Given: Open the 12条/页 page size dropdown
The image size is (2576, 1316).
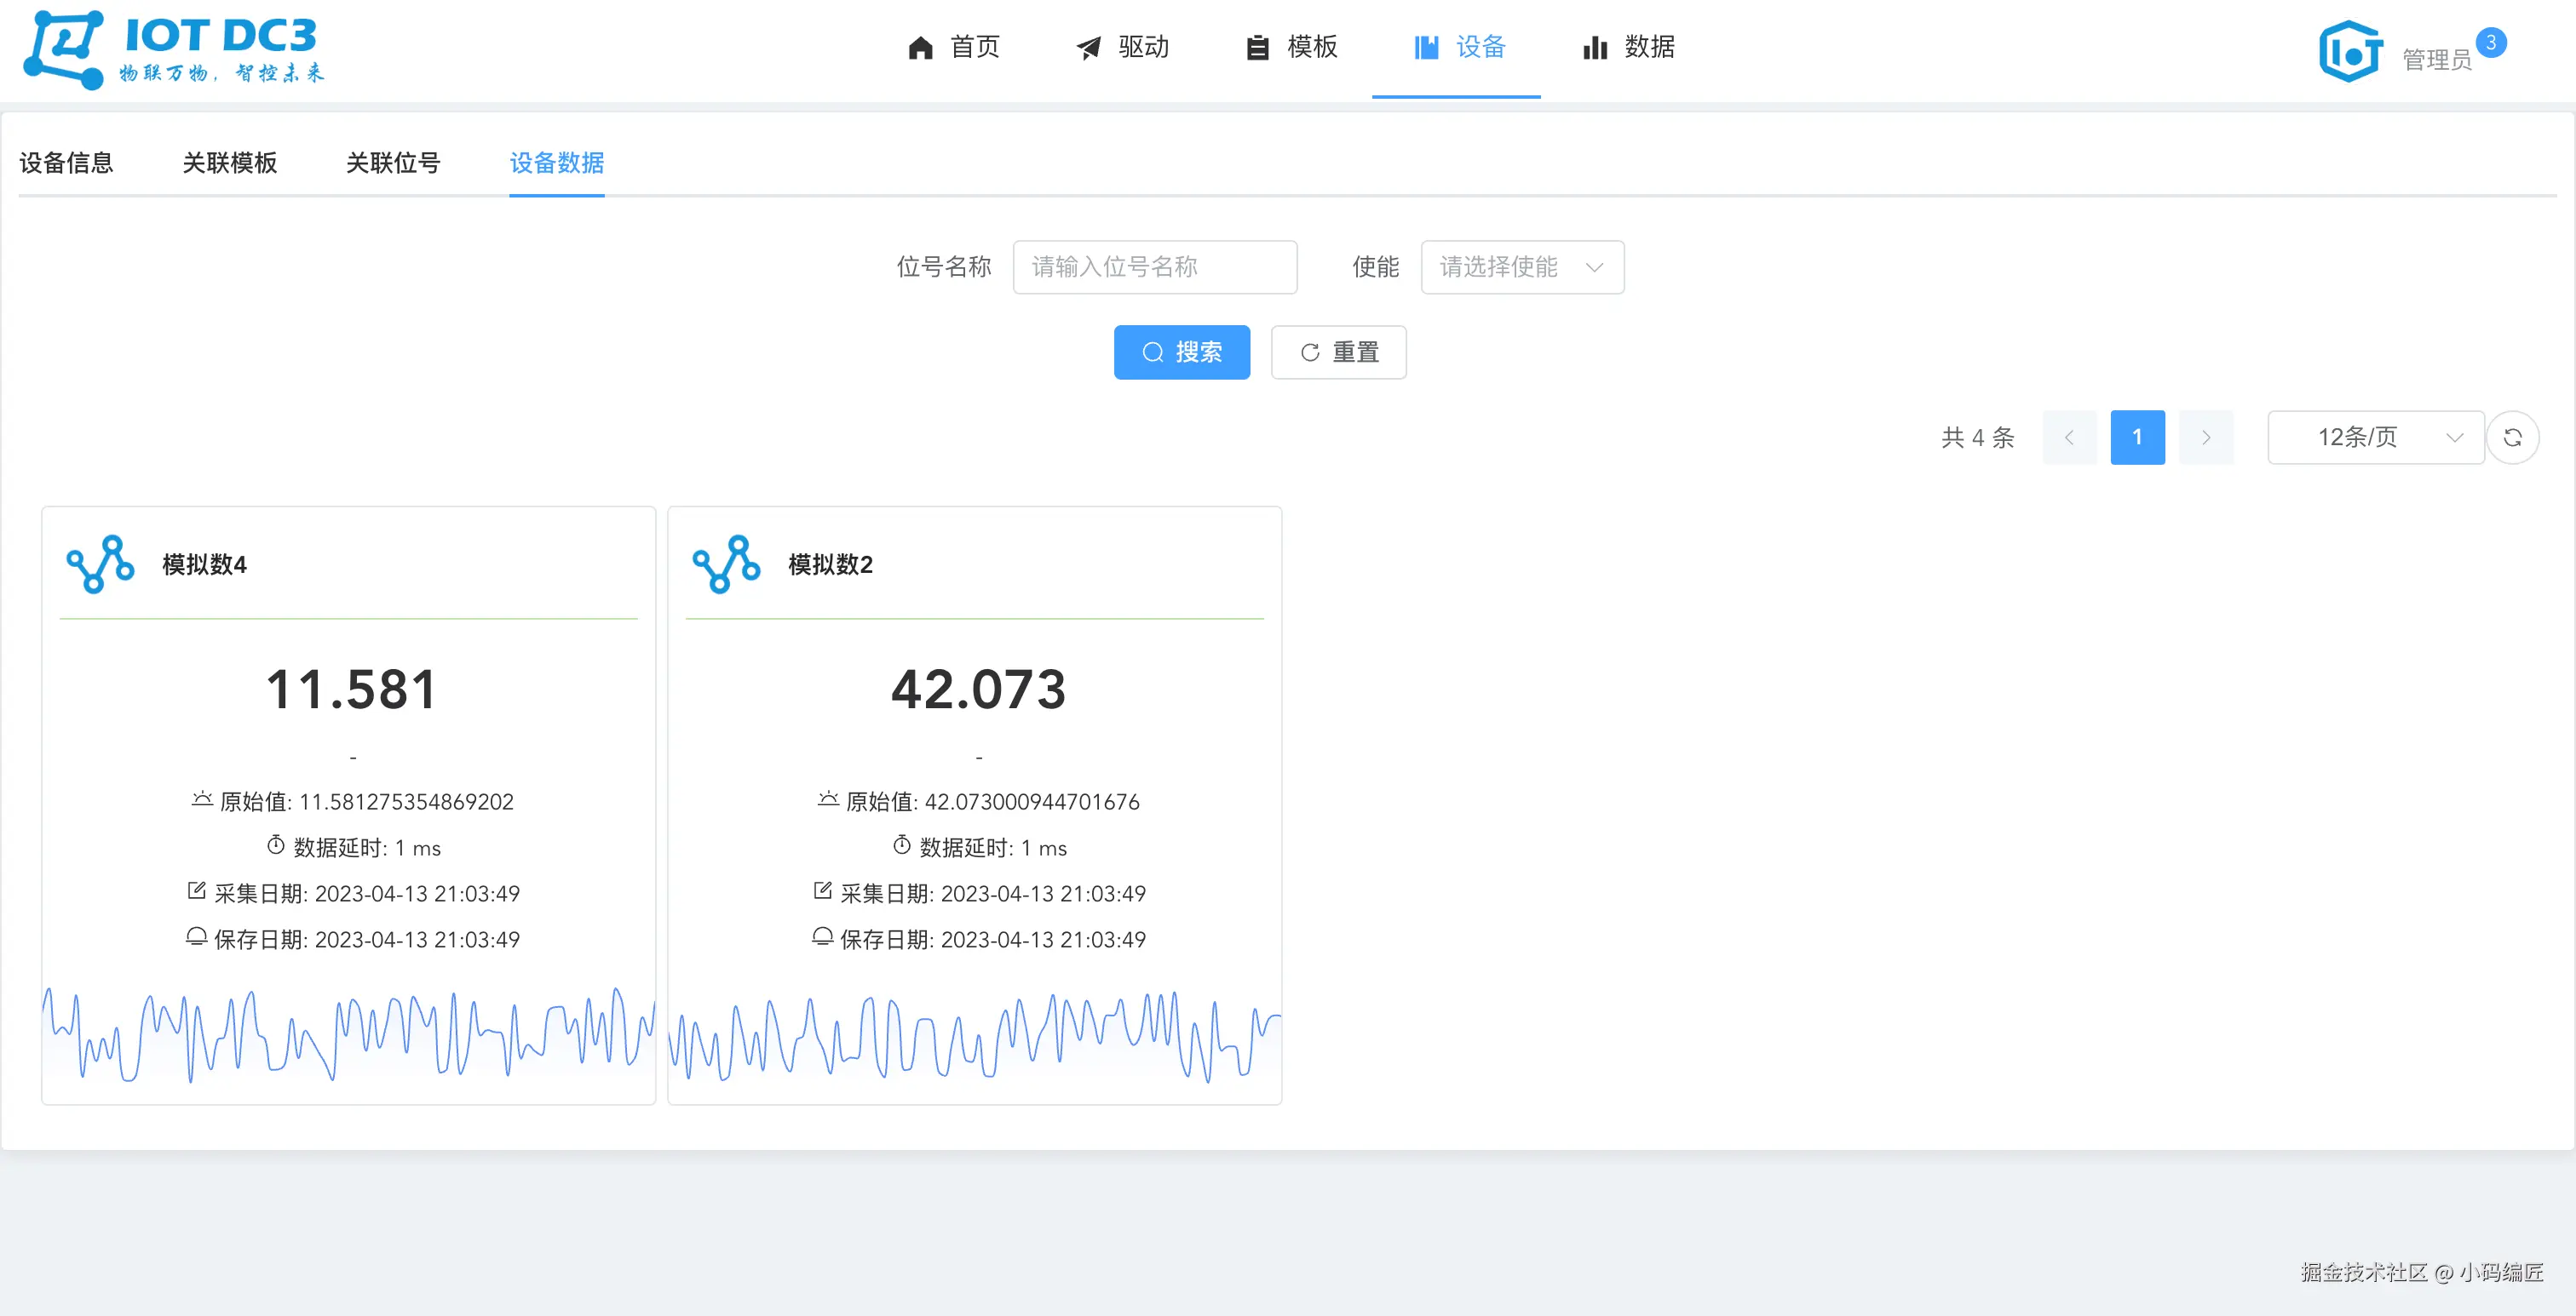Looking at the screenshot, I should point(2375,438).
